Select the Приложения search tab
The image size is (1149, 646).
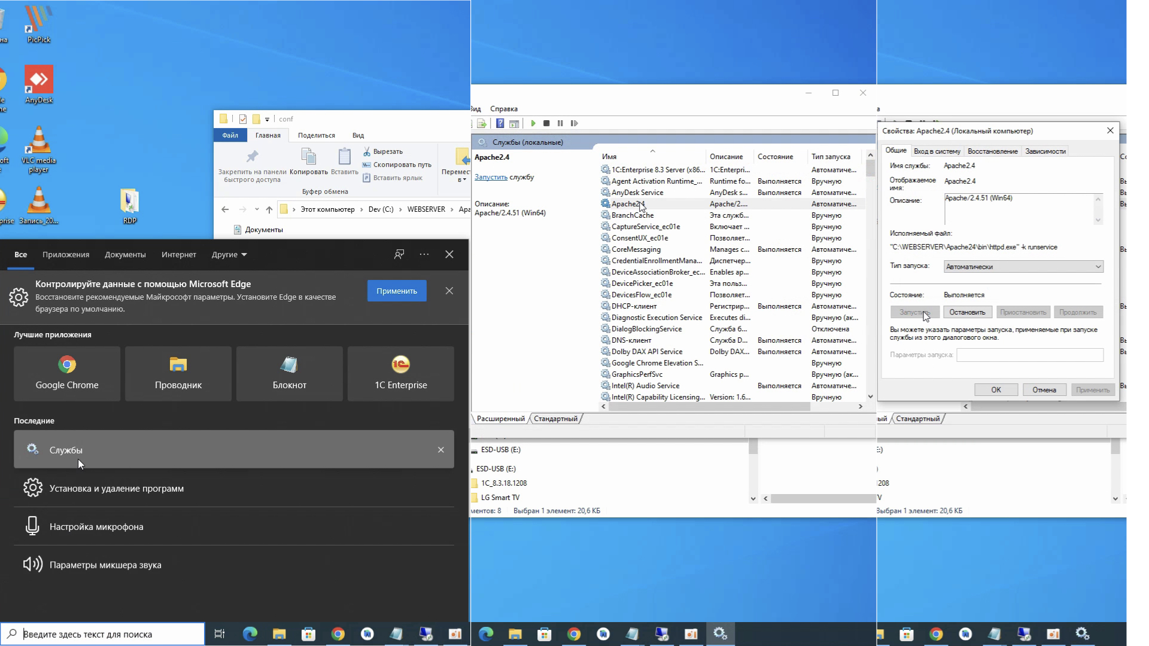(66, 254)
